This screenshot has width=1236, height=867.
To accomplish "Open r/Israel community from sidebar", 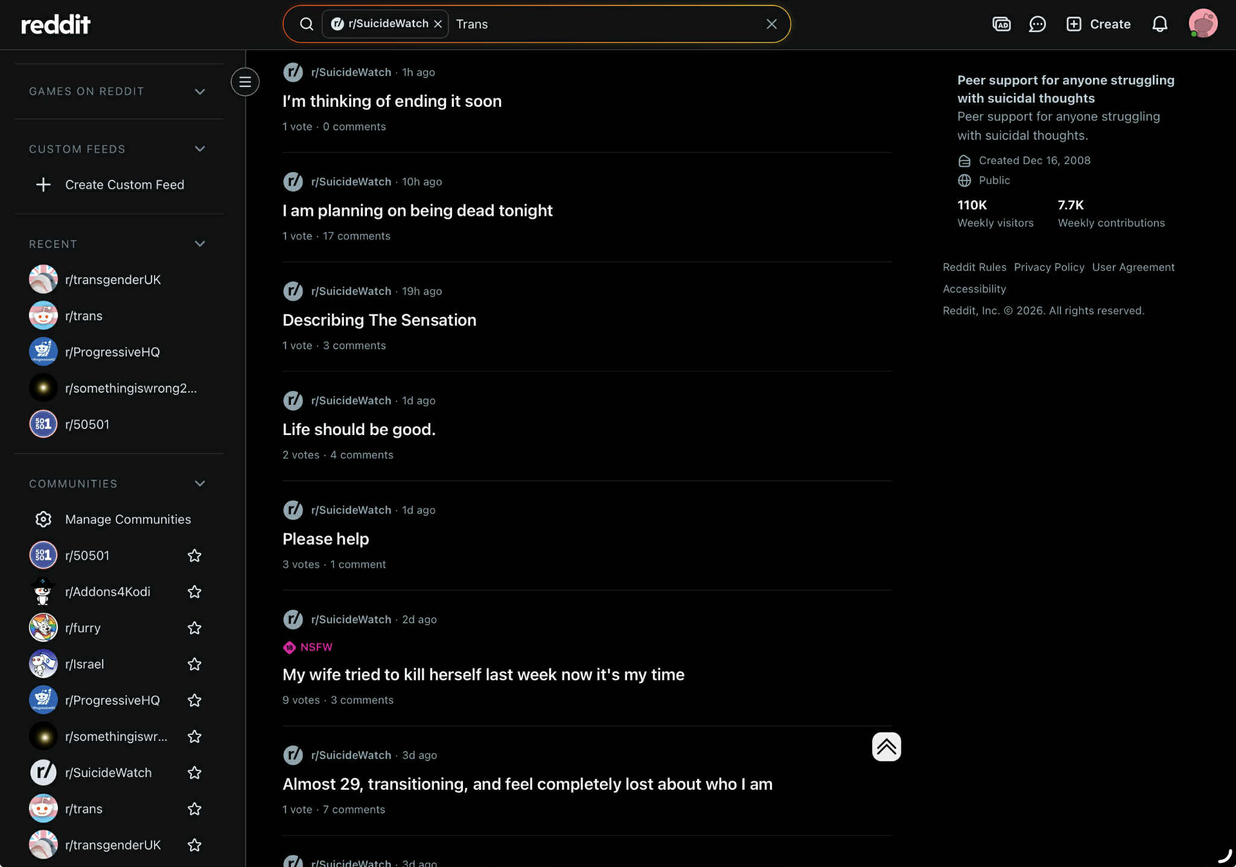I will coord(84,664).
